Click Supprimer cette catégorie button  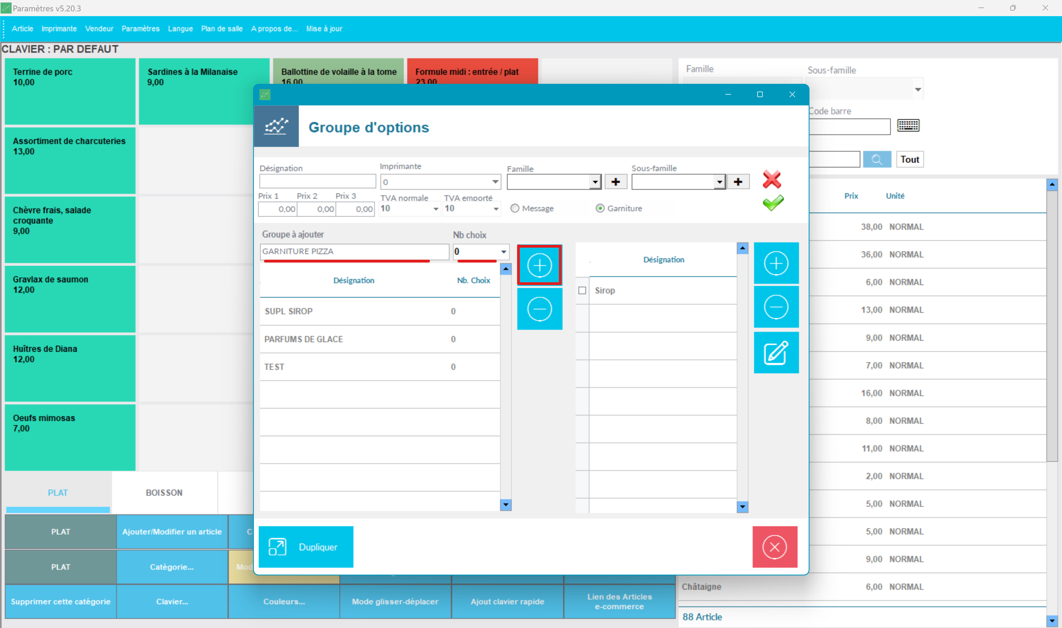[61, 601]
